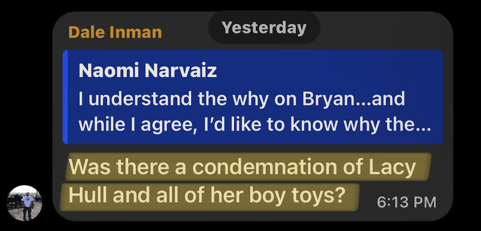Screen dimensions: 481x231
Task: Click the Yesterday date badge
Action: point(264,28)
